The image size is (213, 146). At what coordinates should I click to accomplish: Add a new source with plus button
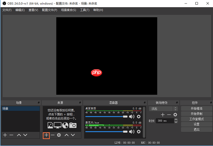pyautogui.click(x=46, y=135)
